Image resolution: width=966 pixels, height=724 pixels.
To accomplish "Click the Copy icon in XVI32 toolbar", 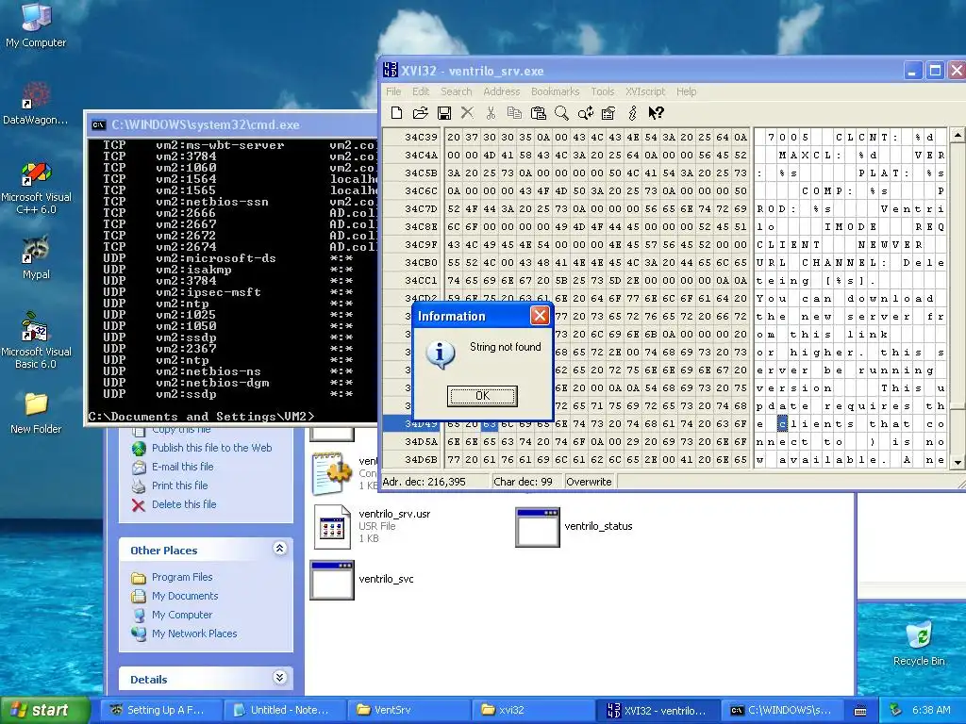I will point(514,113).
